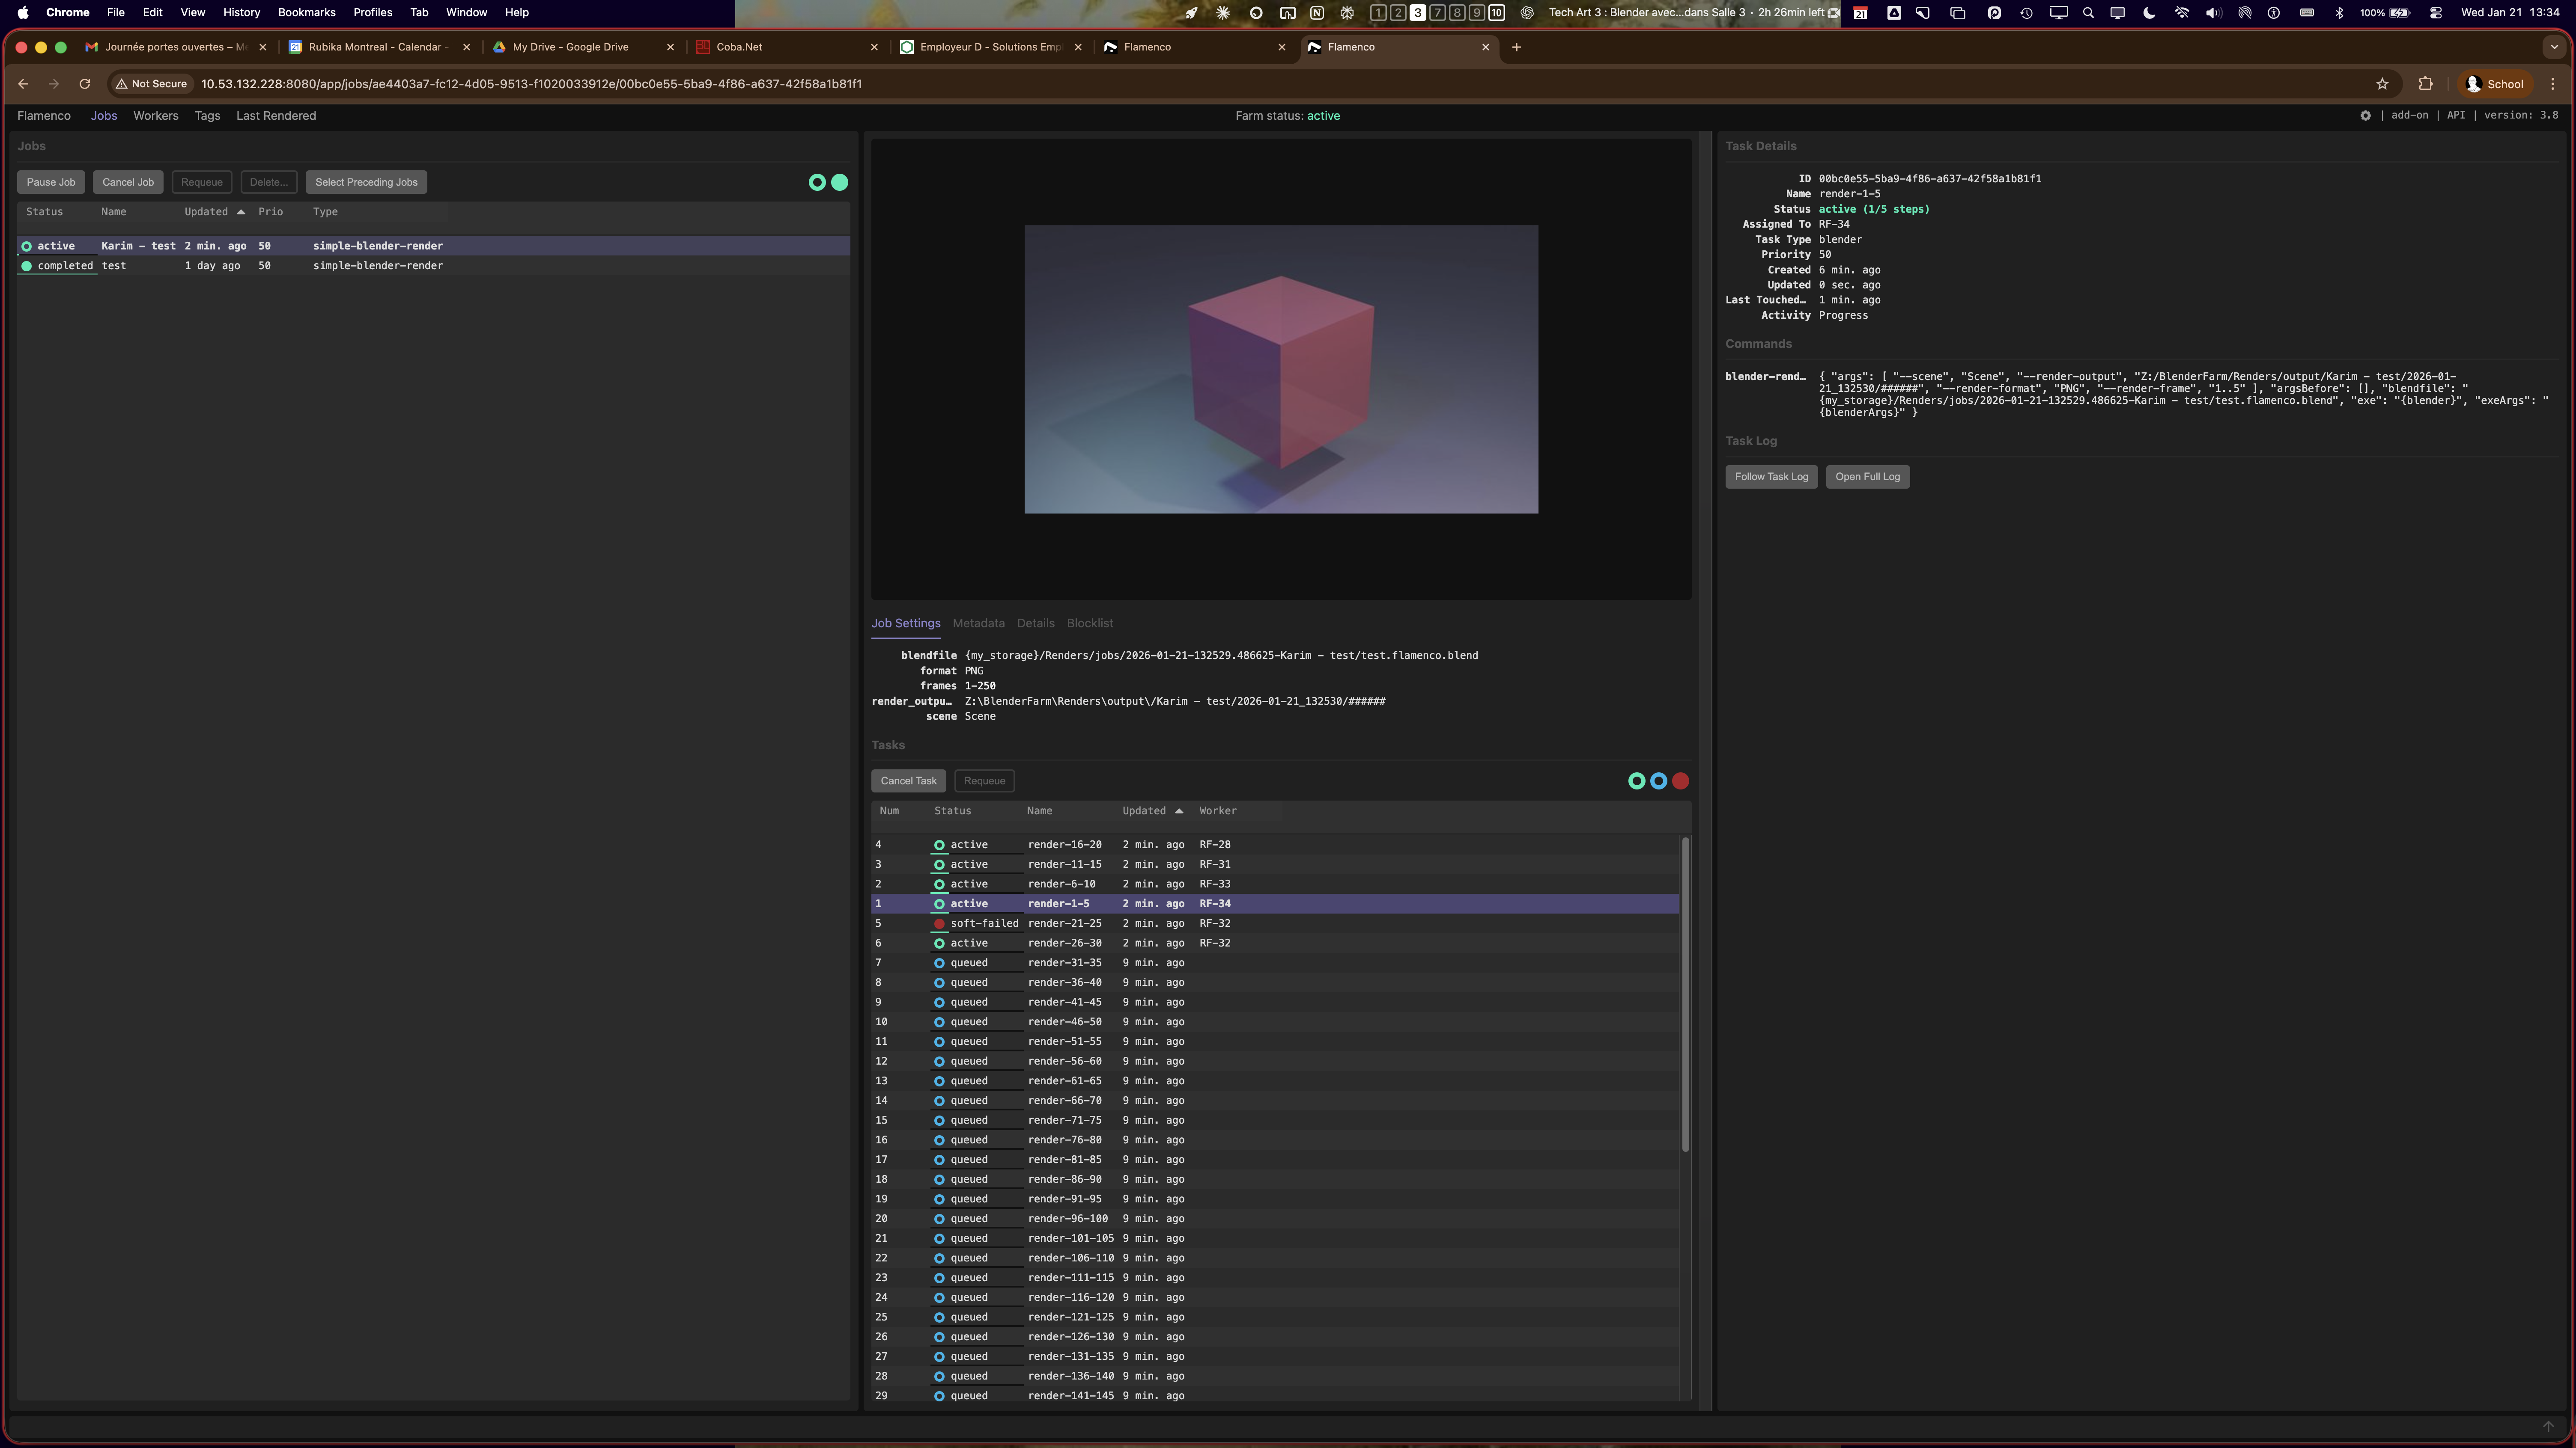The image size is (2576, 1448).
Task: Toggle active-status filter in Jobs panel
Action: [x=817, y=182]
